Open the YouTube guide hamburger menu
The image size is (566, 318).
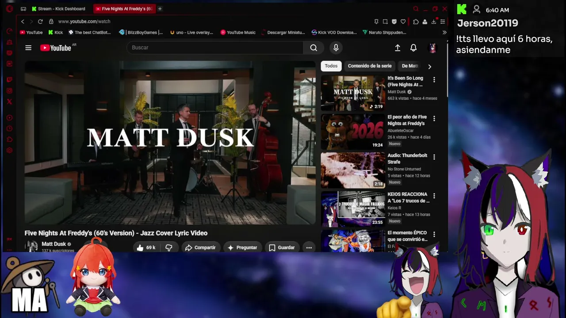[x=28, y=48]
